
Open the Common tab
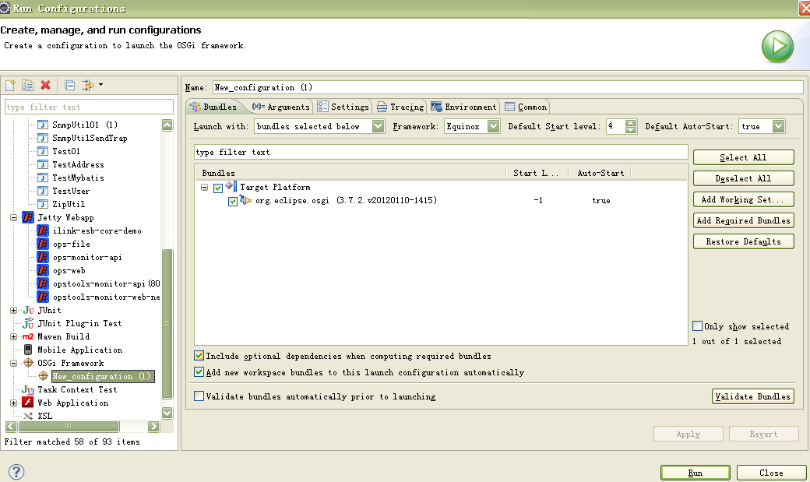(x=526, y=107)
